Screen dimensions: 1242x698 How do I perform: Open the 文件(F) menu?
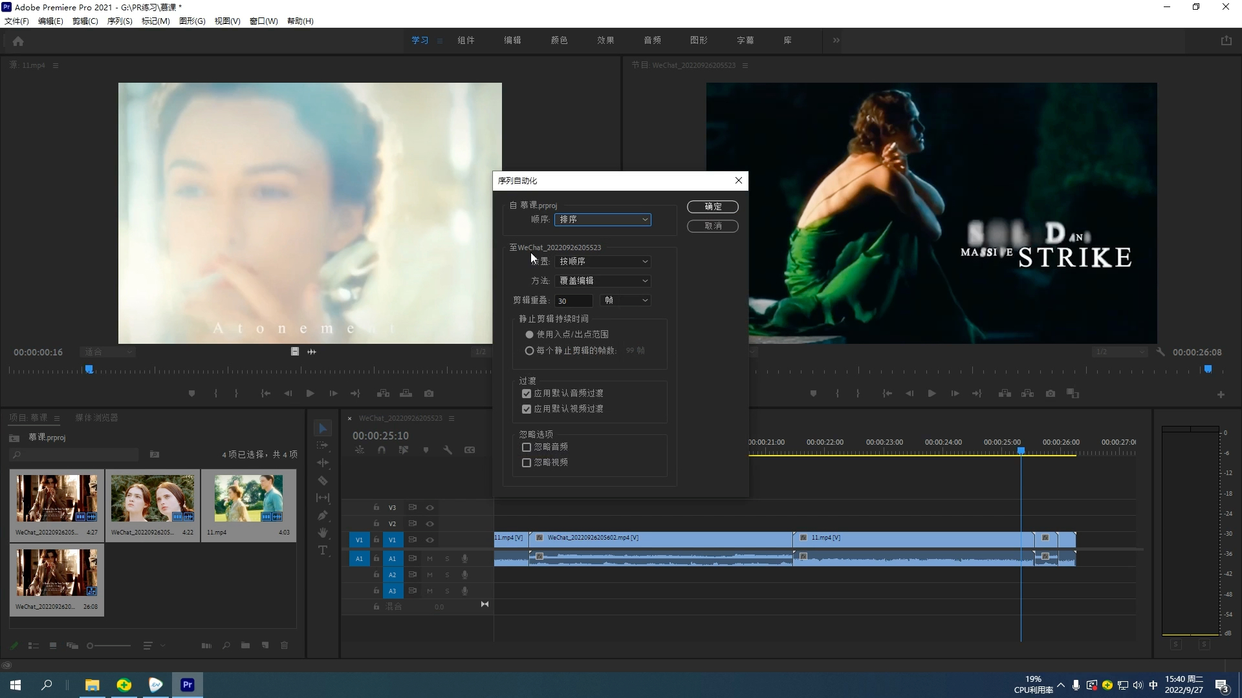click(x=17, y=21)
